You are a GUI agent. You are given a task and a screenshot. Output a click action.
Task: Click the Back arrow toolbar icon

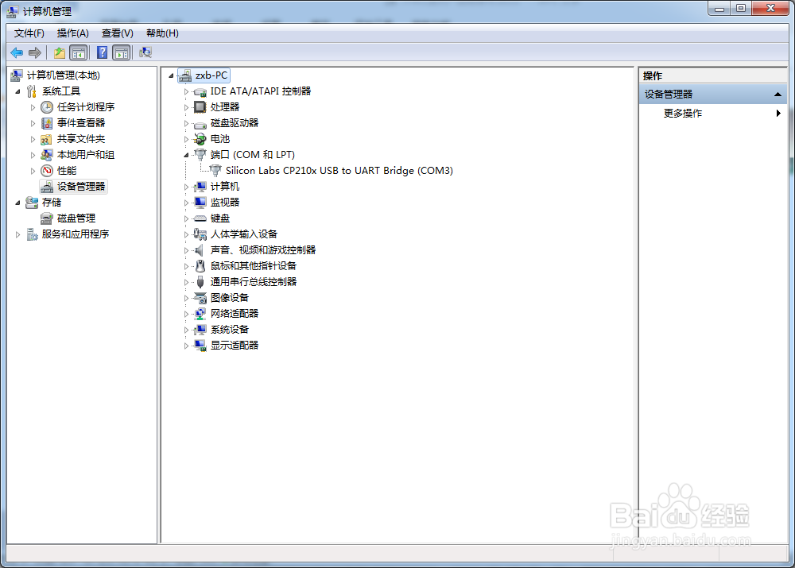(17, 52)
